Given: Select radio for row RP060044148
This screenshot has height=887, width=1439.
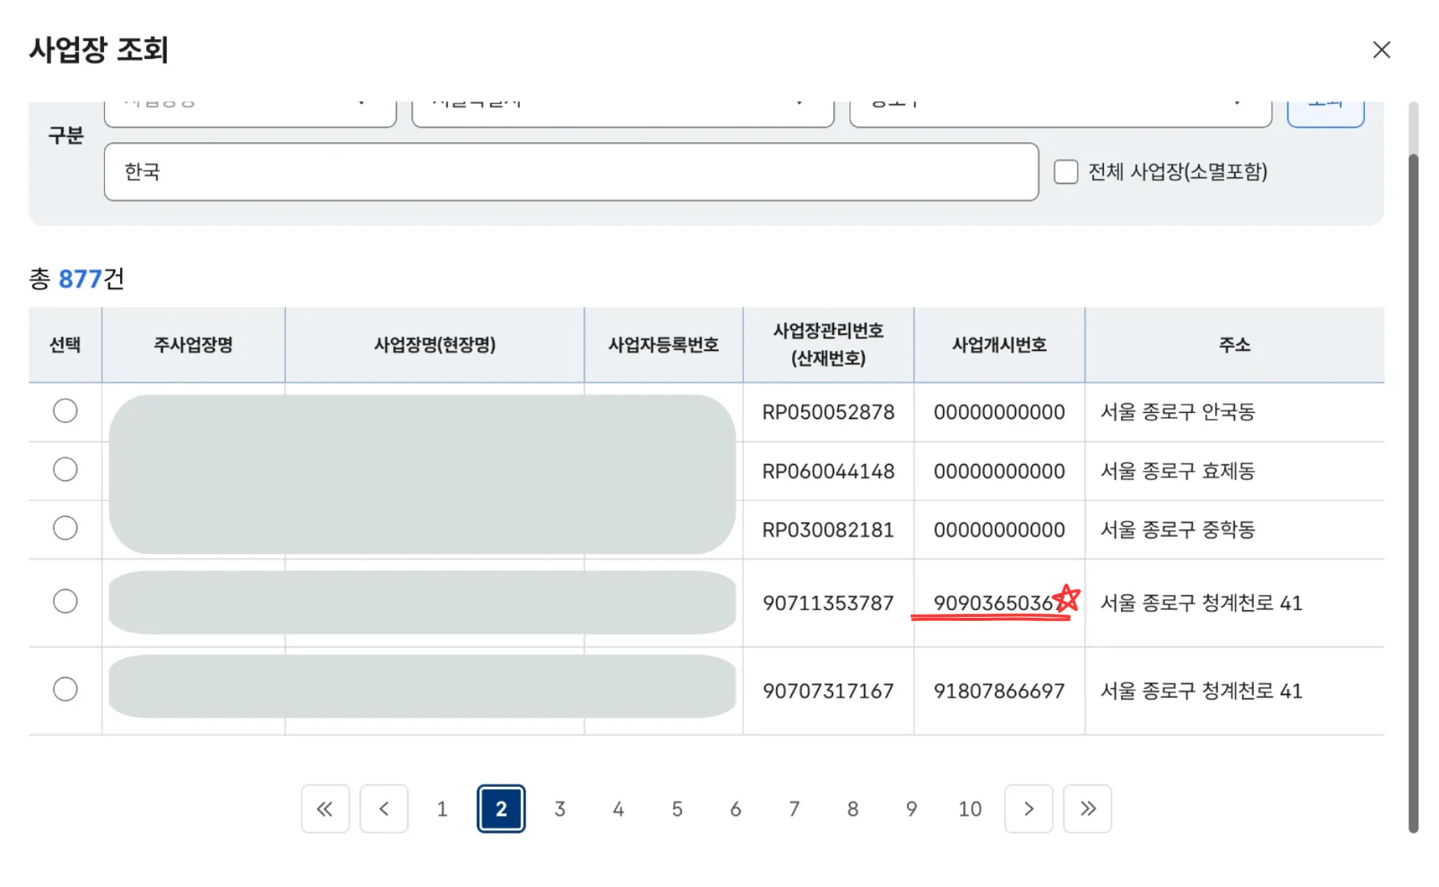Looking at the screenshot, I should (65, 469).
